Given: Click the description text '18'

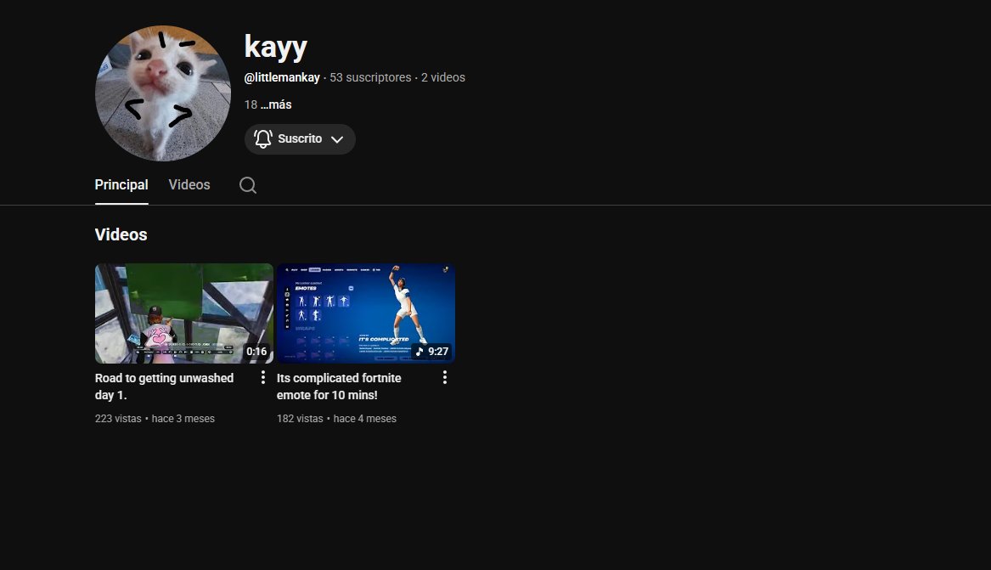Looking at the screenshot, I should (x=251, y=104).
